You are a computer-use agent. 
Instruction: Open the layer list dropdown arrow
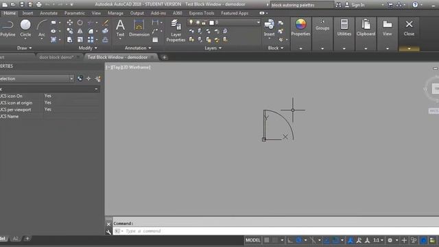pyautogui.click(x=258, y=23)
